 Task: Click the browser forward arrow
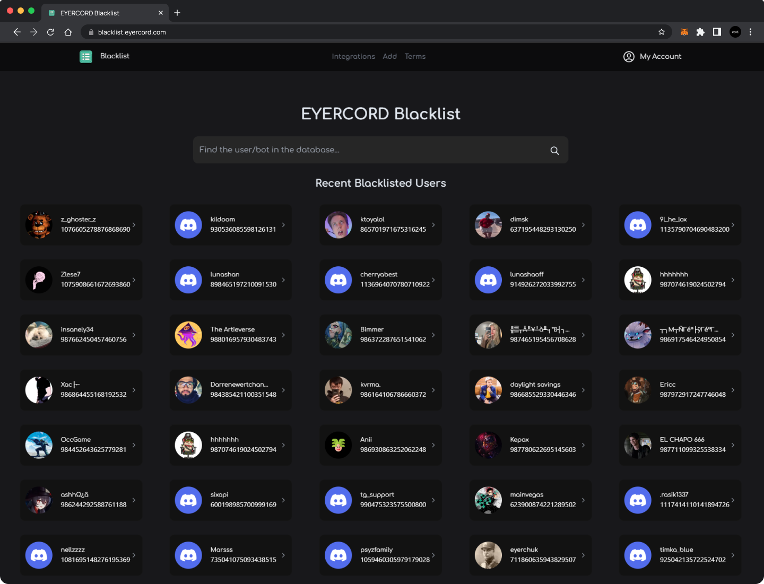coord(34,32)
